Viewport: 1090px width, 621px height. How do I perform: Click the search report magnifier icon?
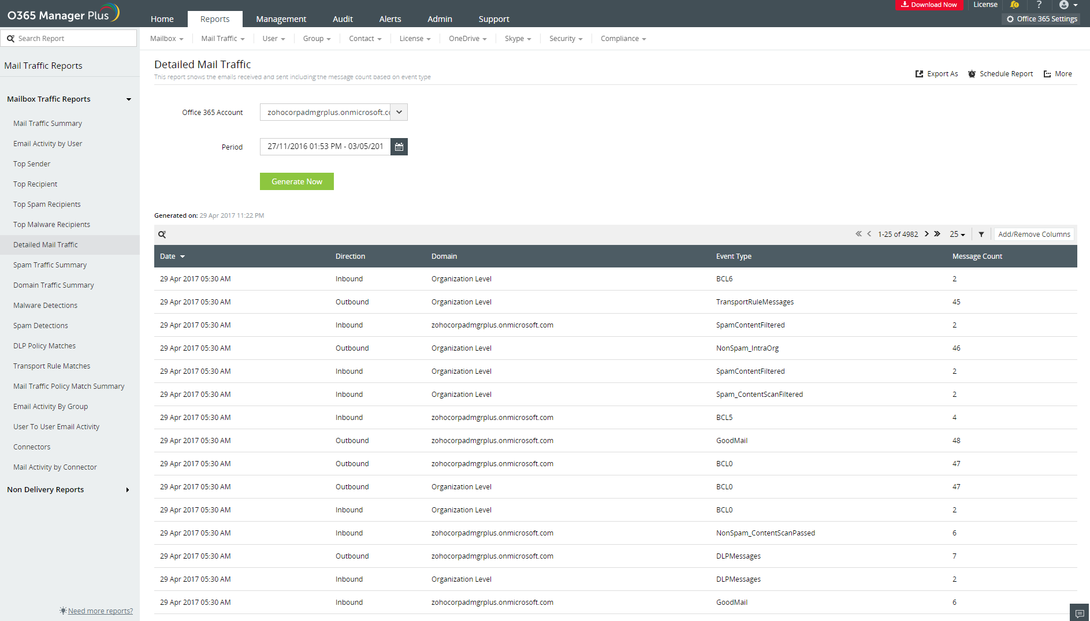point(10,39)
